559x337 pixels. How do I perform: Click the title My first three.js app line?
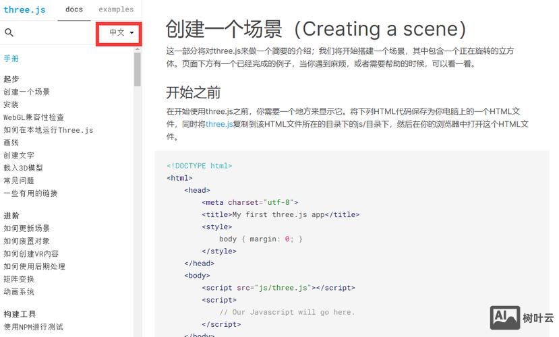(281, 214)
